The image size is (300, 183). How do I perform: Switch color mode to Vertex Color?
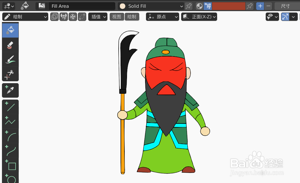[208, 6]
